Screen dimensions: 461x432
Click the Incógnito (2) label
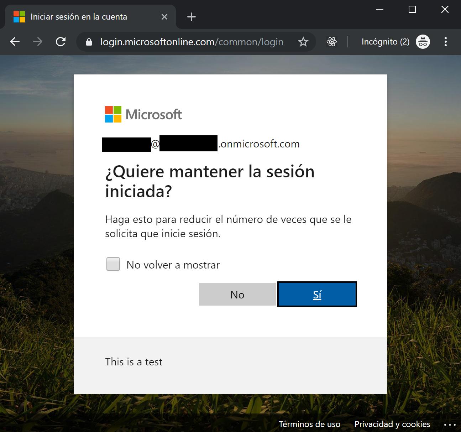[x=386, y=42]
